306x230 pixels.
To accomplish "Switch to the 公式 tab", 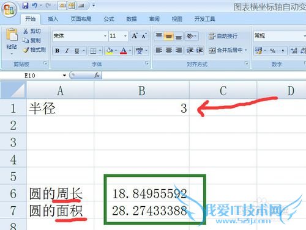I will tap(109, 19).
